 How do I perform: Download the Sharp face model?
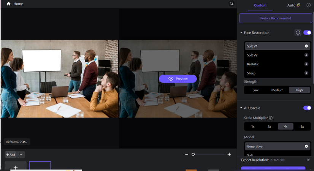pos(306,73)
